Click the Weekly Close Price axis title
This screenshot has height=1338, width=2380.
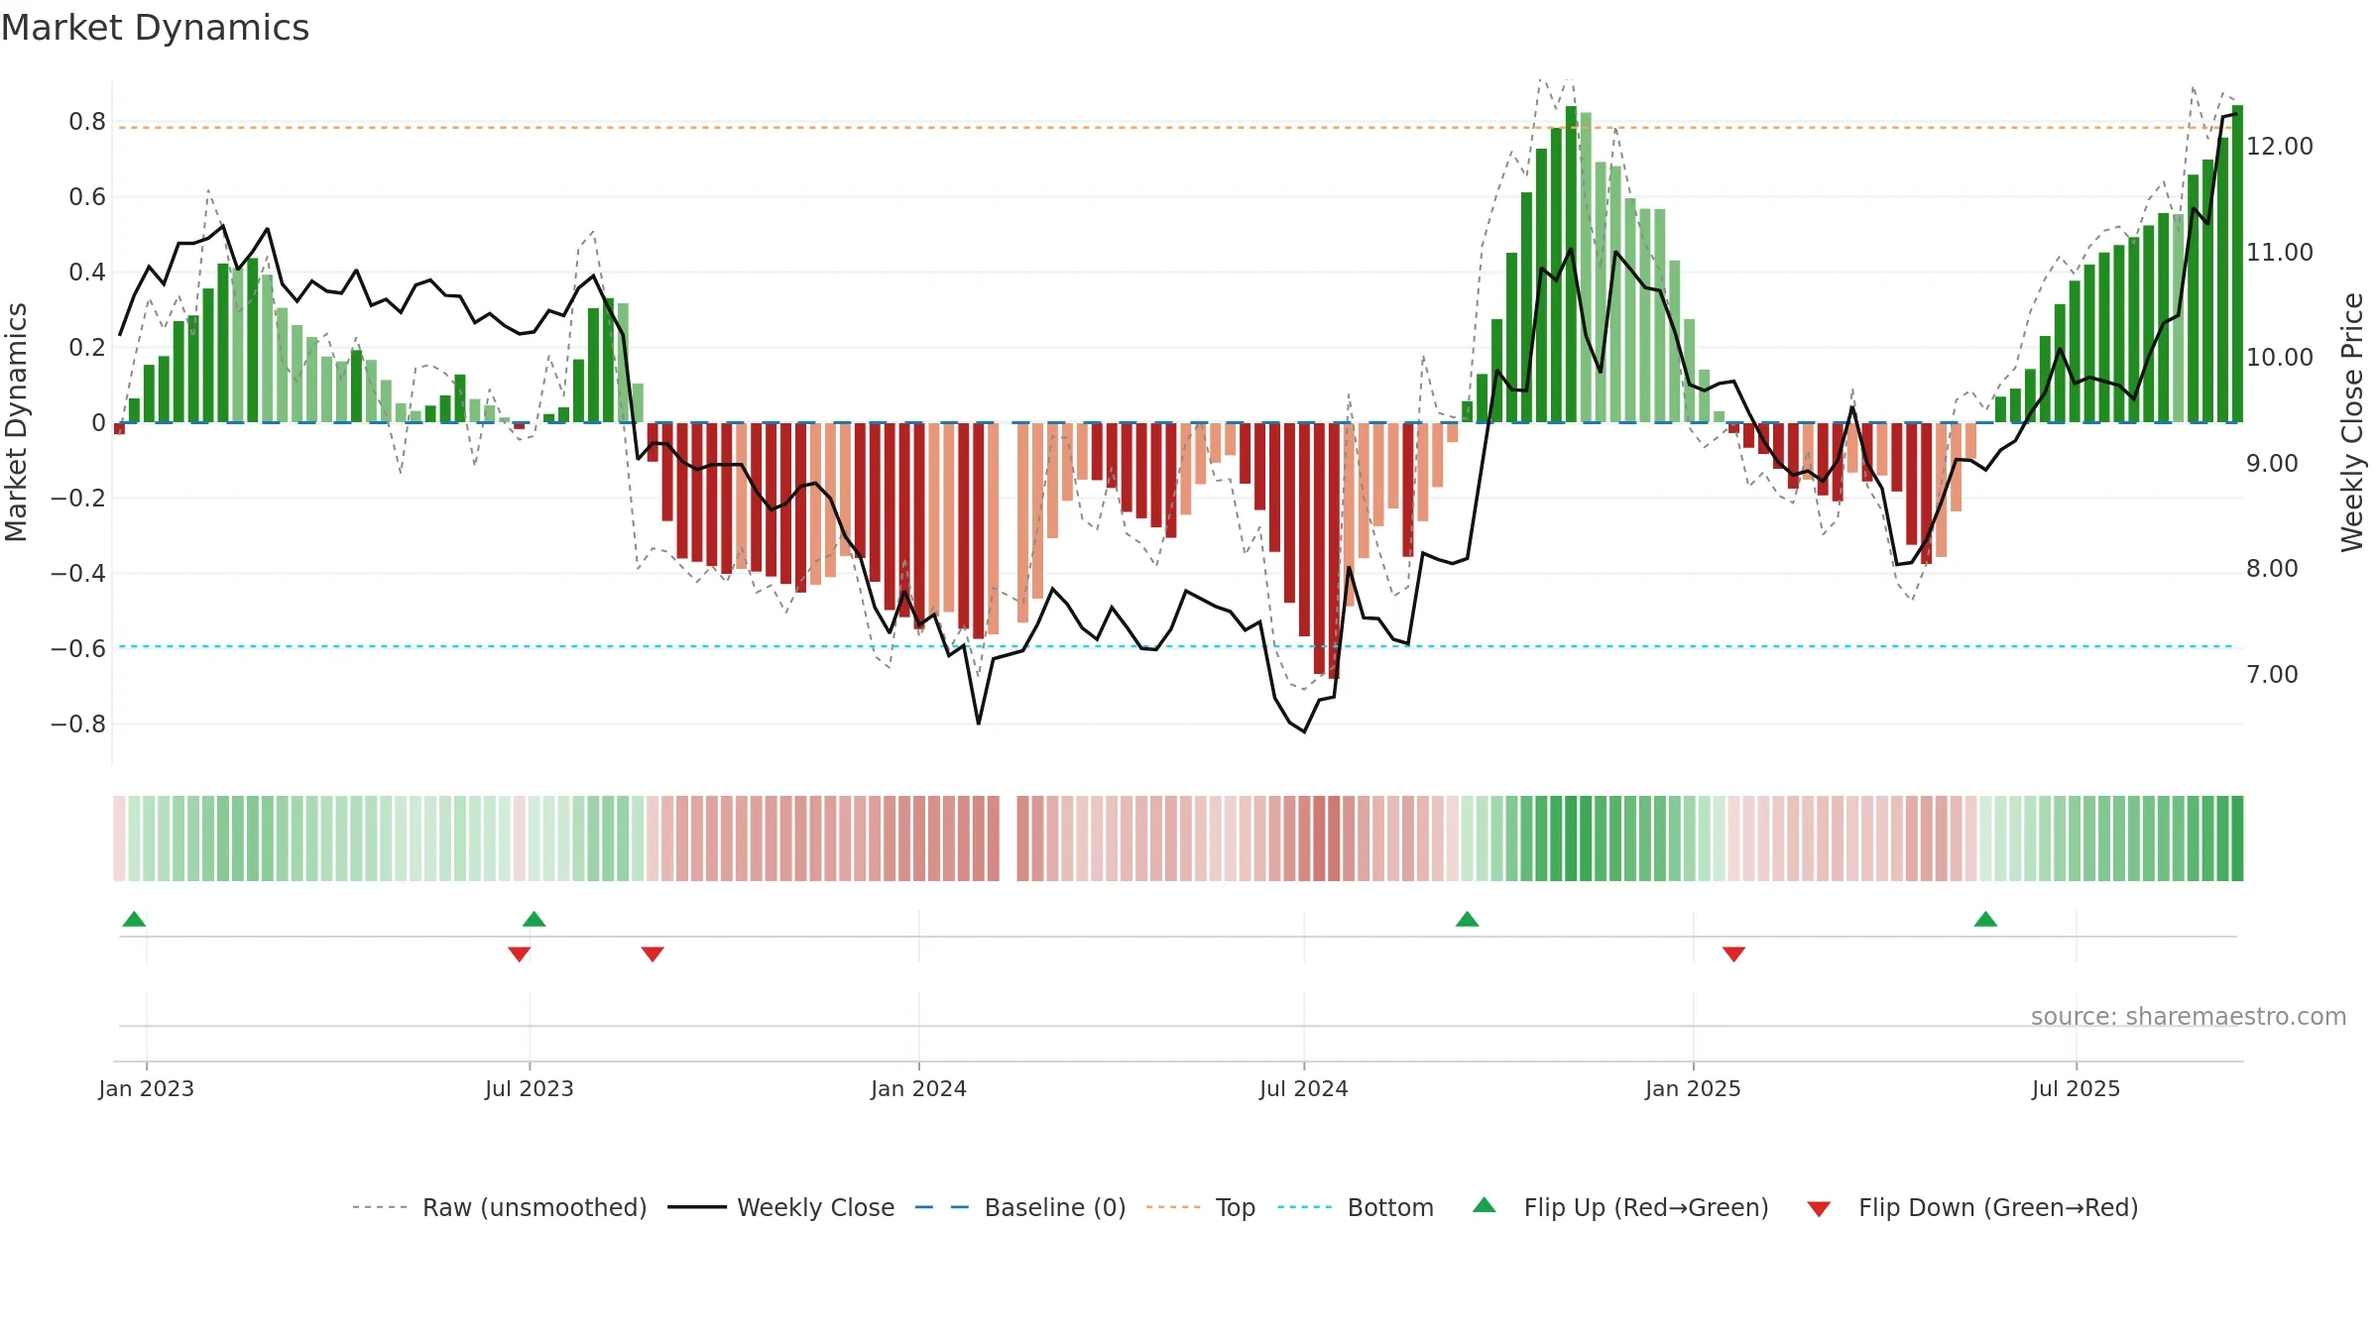(x=2352, y=422)
